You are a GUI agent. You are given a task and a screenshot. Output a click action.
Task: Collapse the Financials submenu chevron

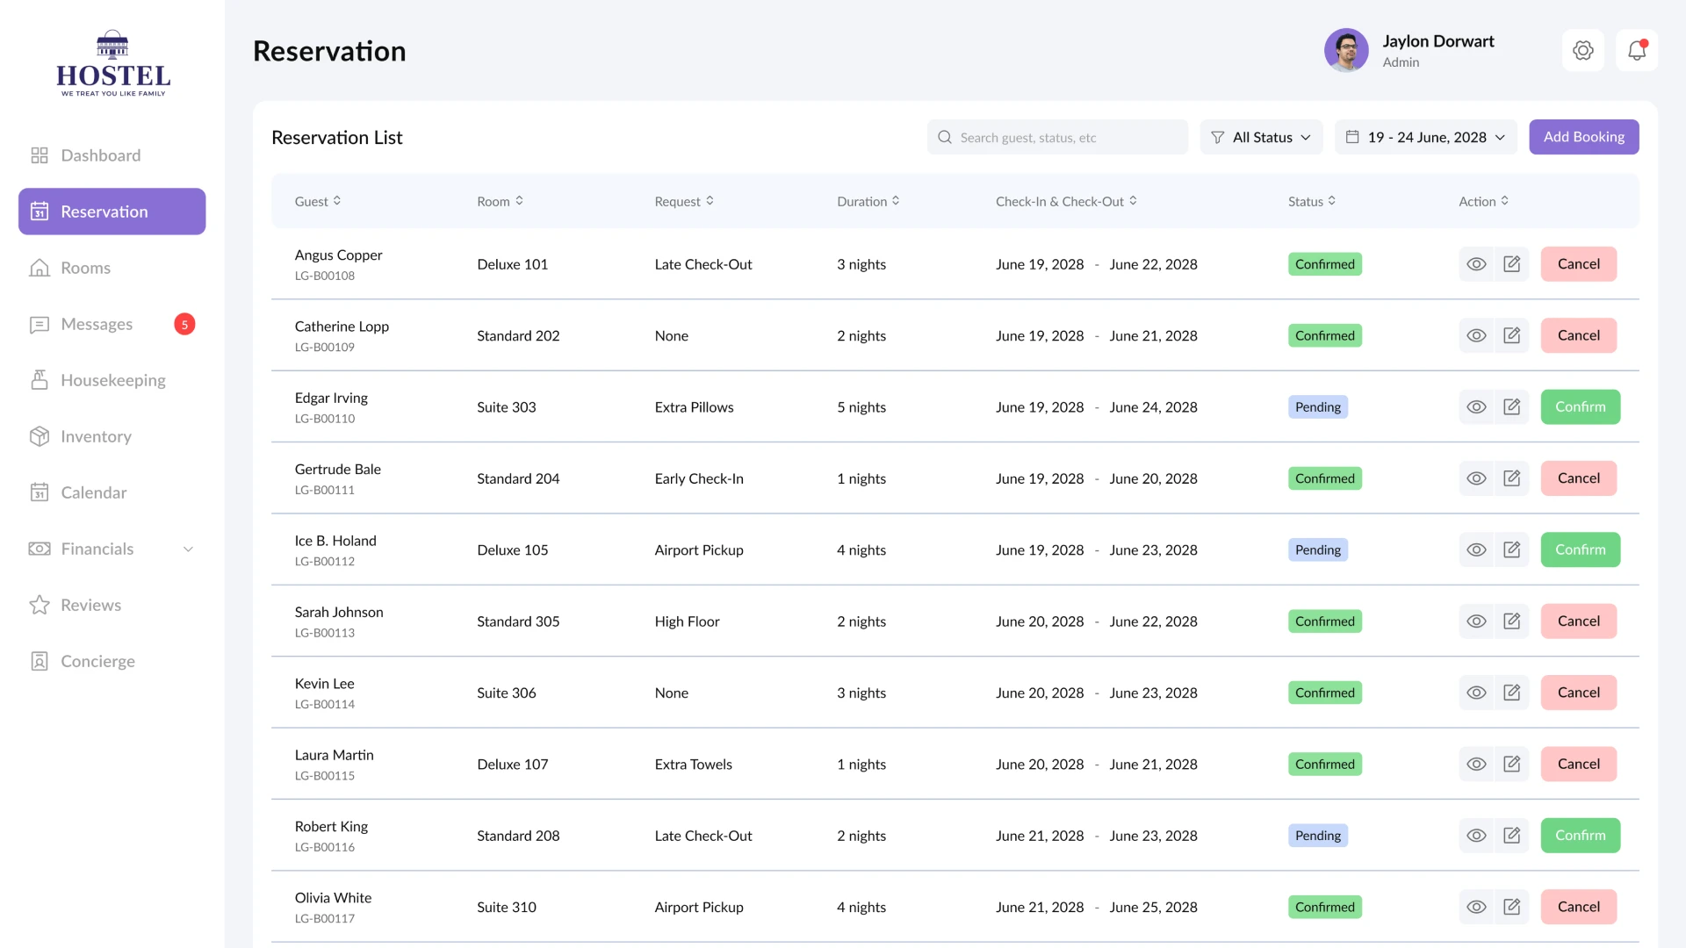pos(188,549)
